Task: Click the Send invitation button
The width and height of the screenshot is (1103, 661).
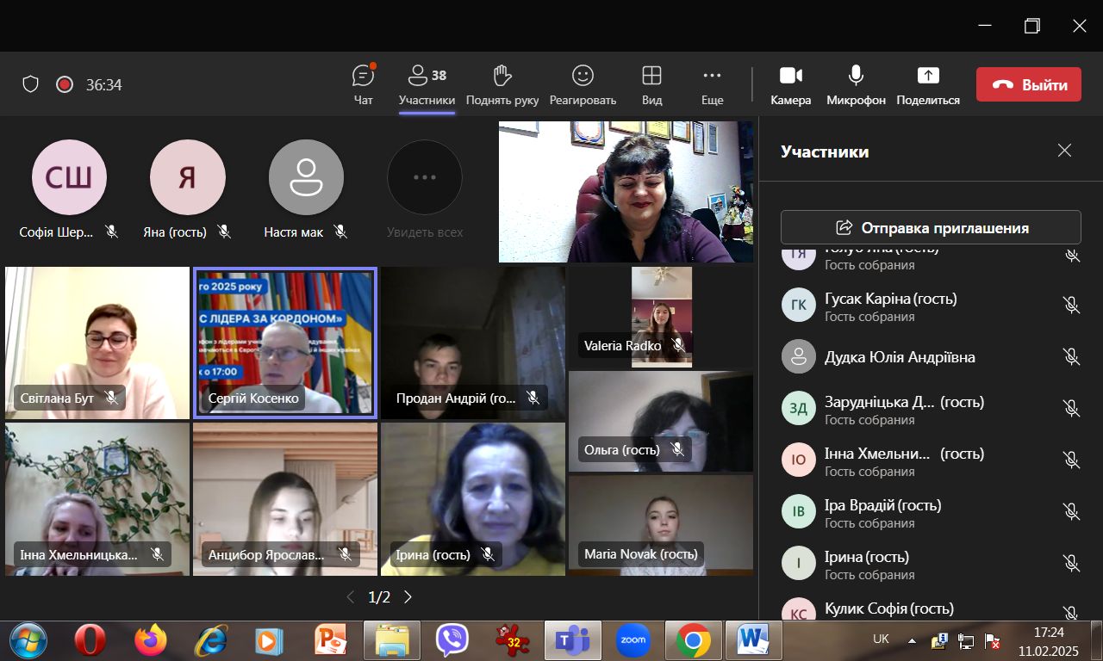Action: pos(931,228)
